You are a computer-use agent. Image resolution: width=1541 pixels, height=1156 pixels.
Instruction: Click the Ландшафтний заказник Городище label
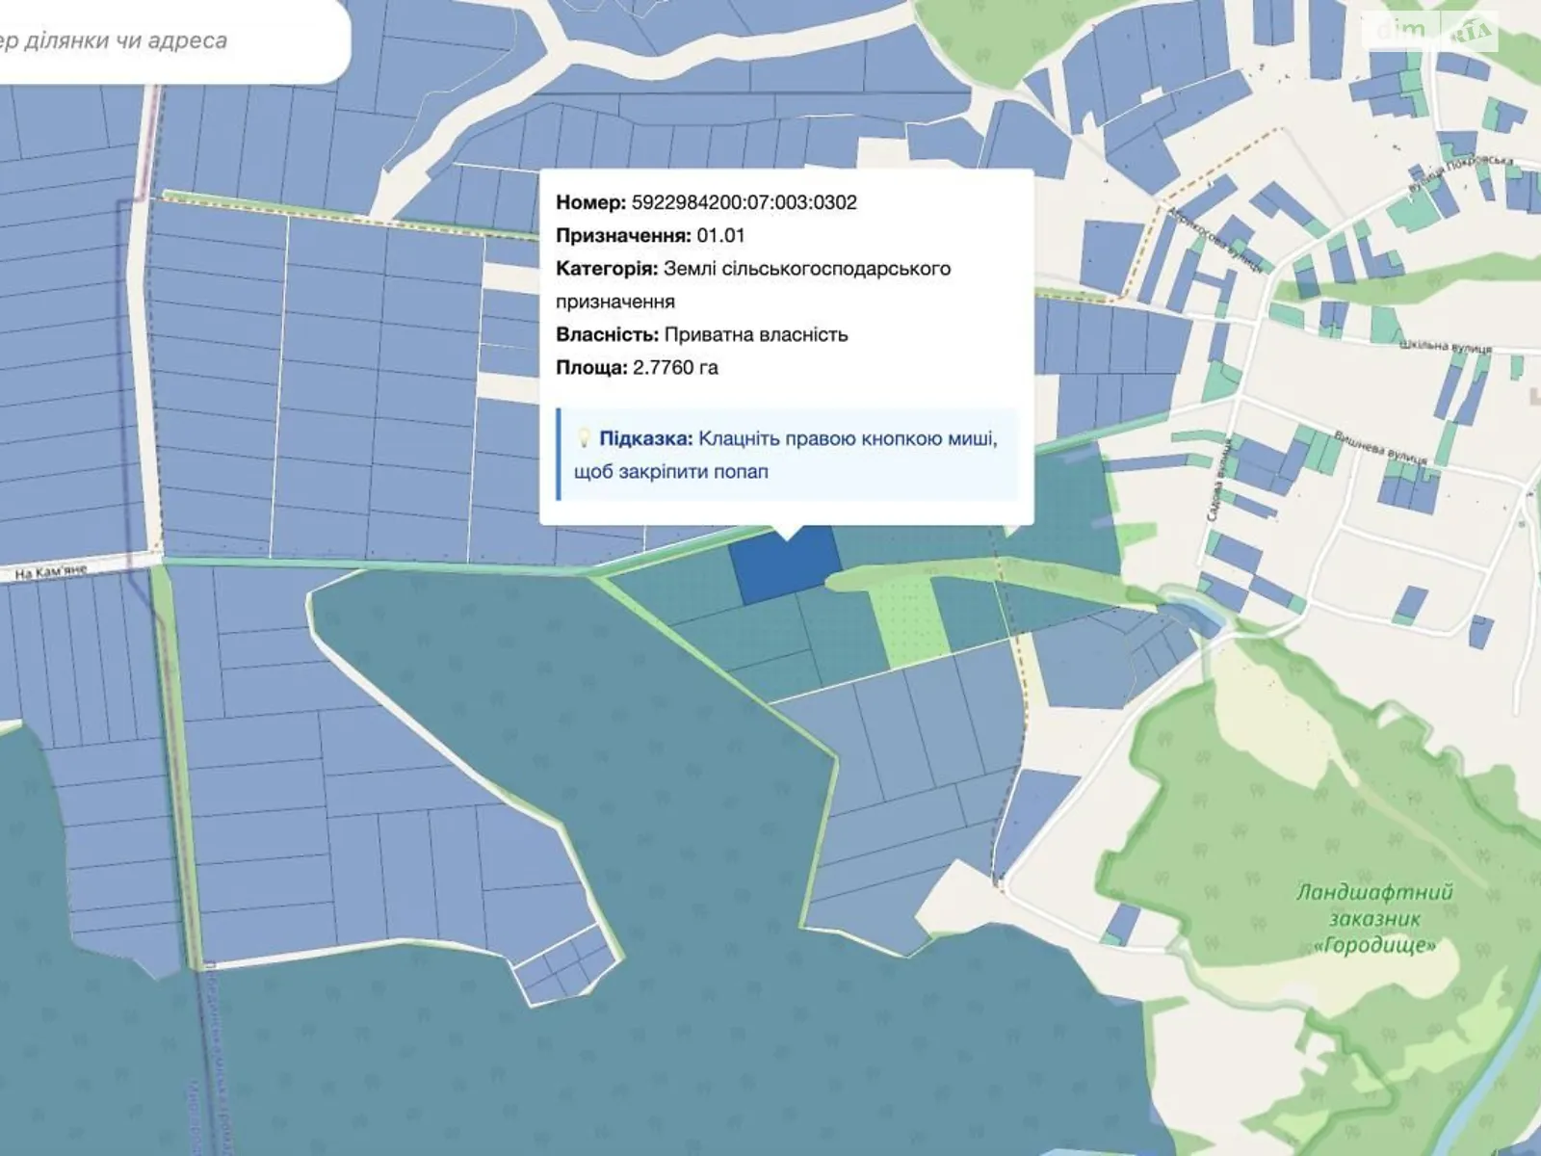(1374, 918)
